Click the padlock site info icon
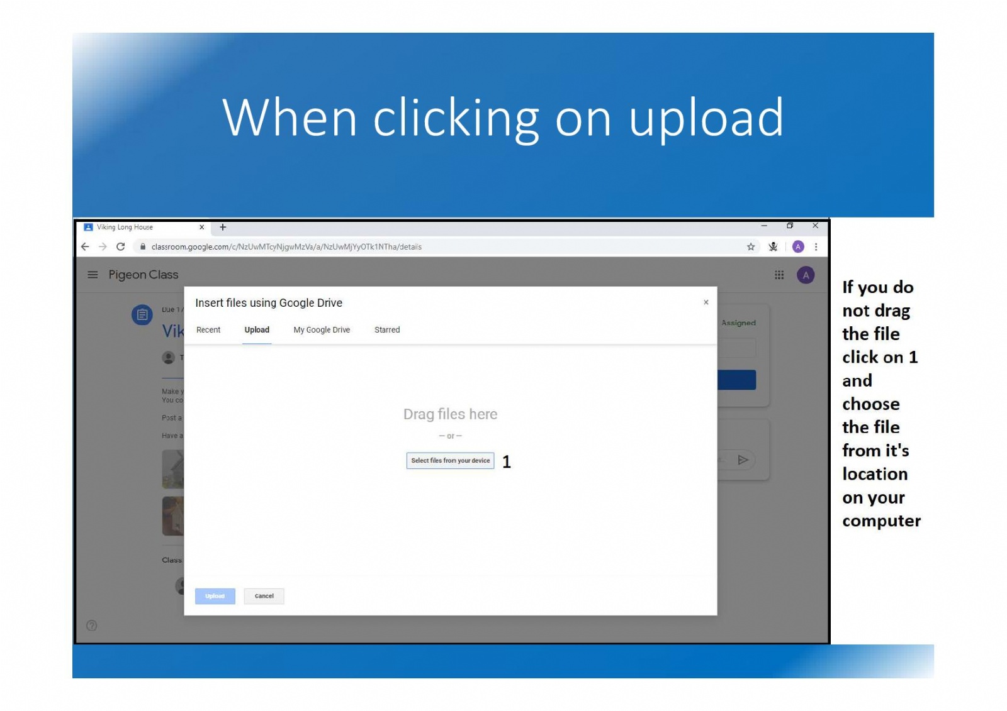This screenshot has width=1007, height=711. click(143, 246)
